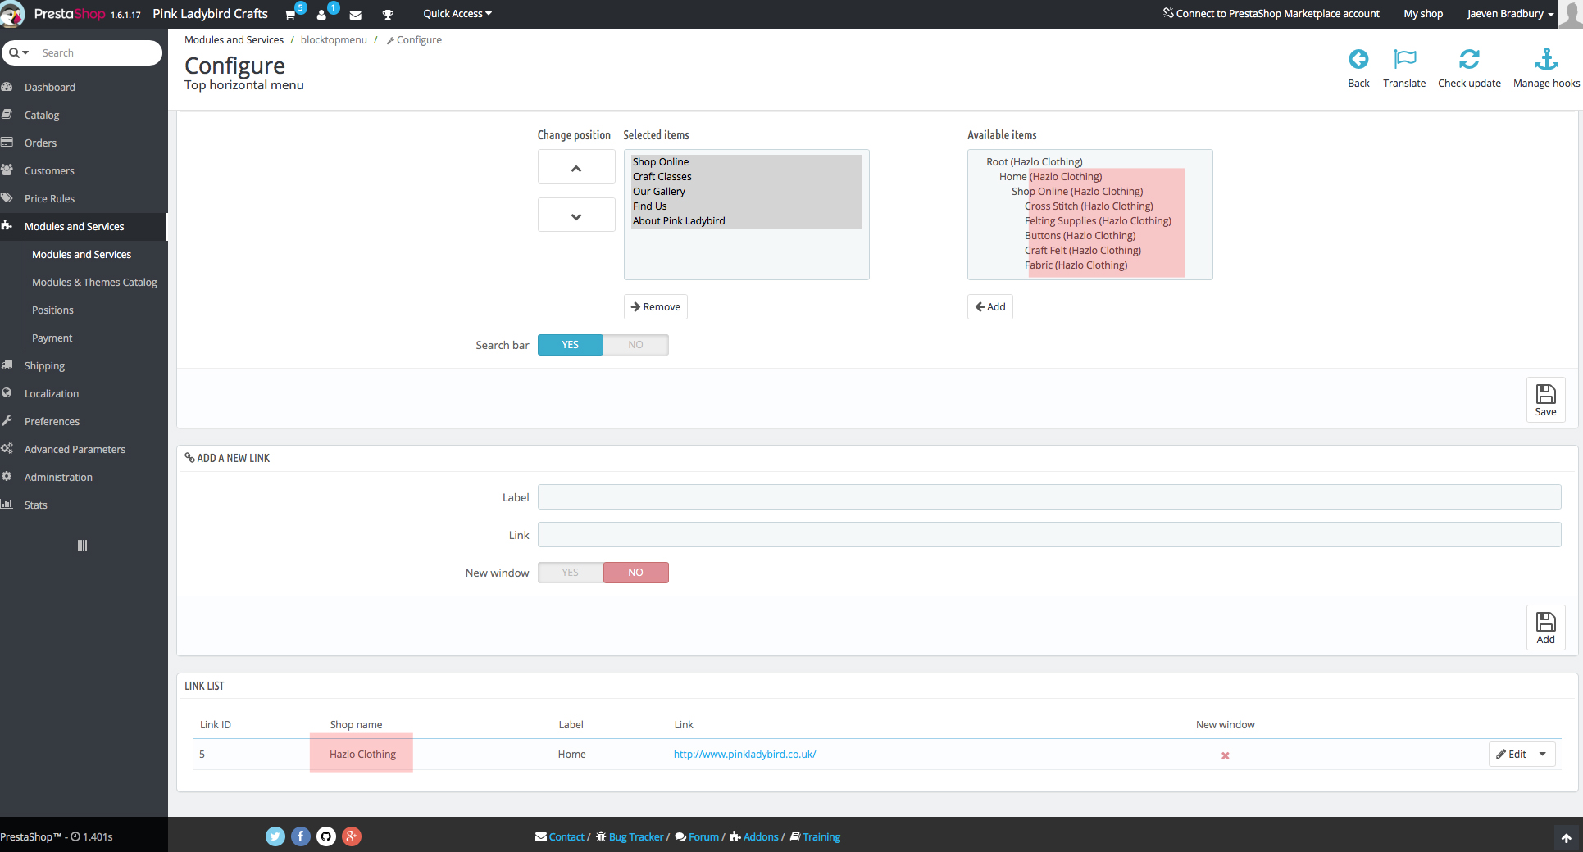This screenshot has height=852, width=1583.
Task: Open Catalog in the sidebar
Action: click(x=42, y=115)
